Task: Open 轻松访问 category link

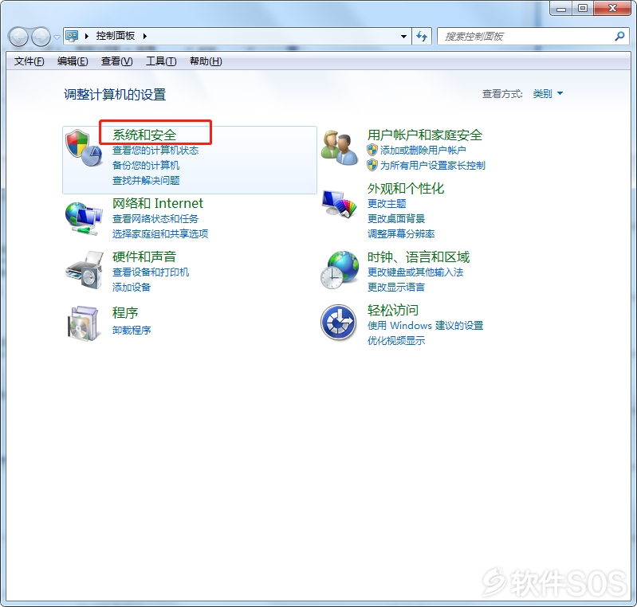Action: (x=393, y=310)
